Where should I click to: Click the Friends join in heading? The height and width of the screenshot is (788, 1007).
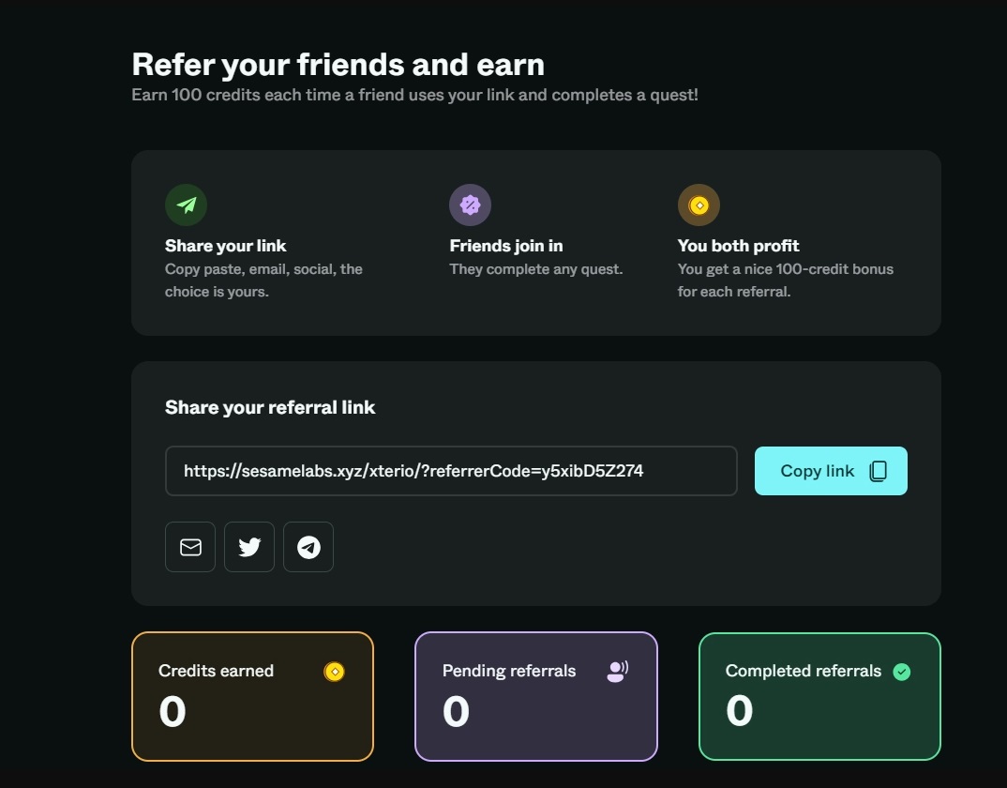(x=506, y=246)
